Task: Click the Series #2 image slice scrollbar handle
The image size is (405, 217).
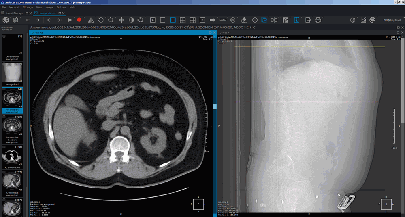Action: point(215,106)
